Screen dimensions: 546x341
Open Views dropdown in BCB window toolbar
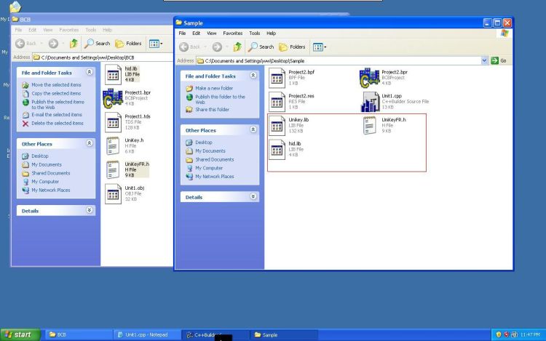tap(156, 44)
